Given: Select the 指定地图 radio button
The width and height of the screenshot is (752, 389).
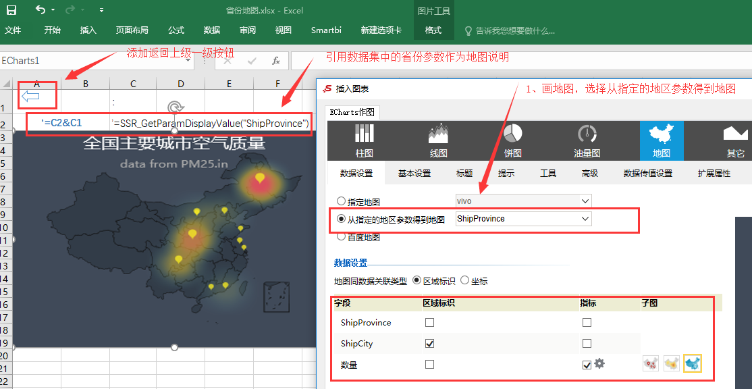Looking at the screenshot, I should [342, 201].
